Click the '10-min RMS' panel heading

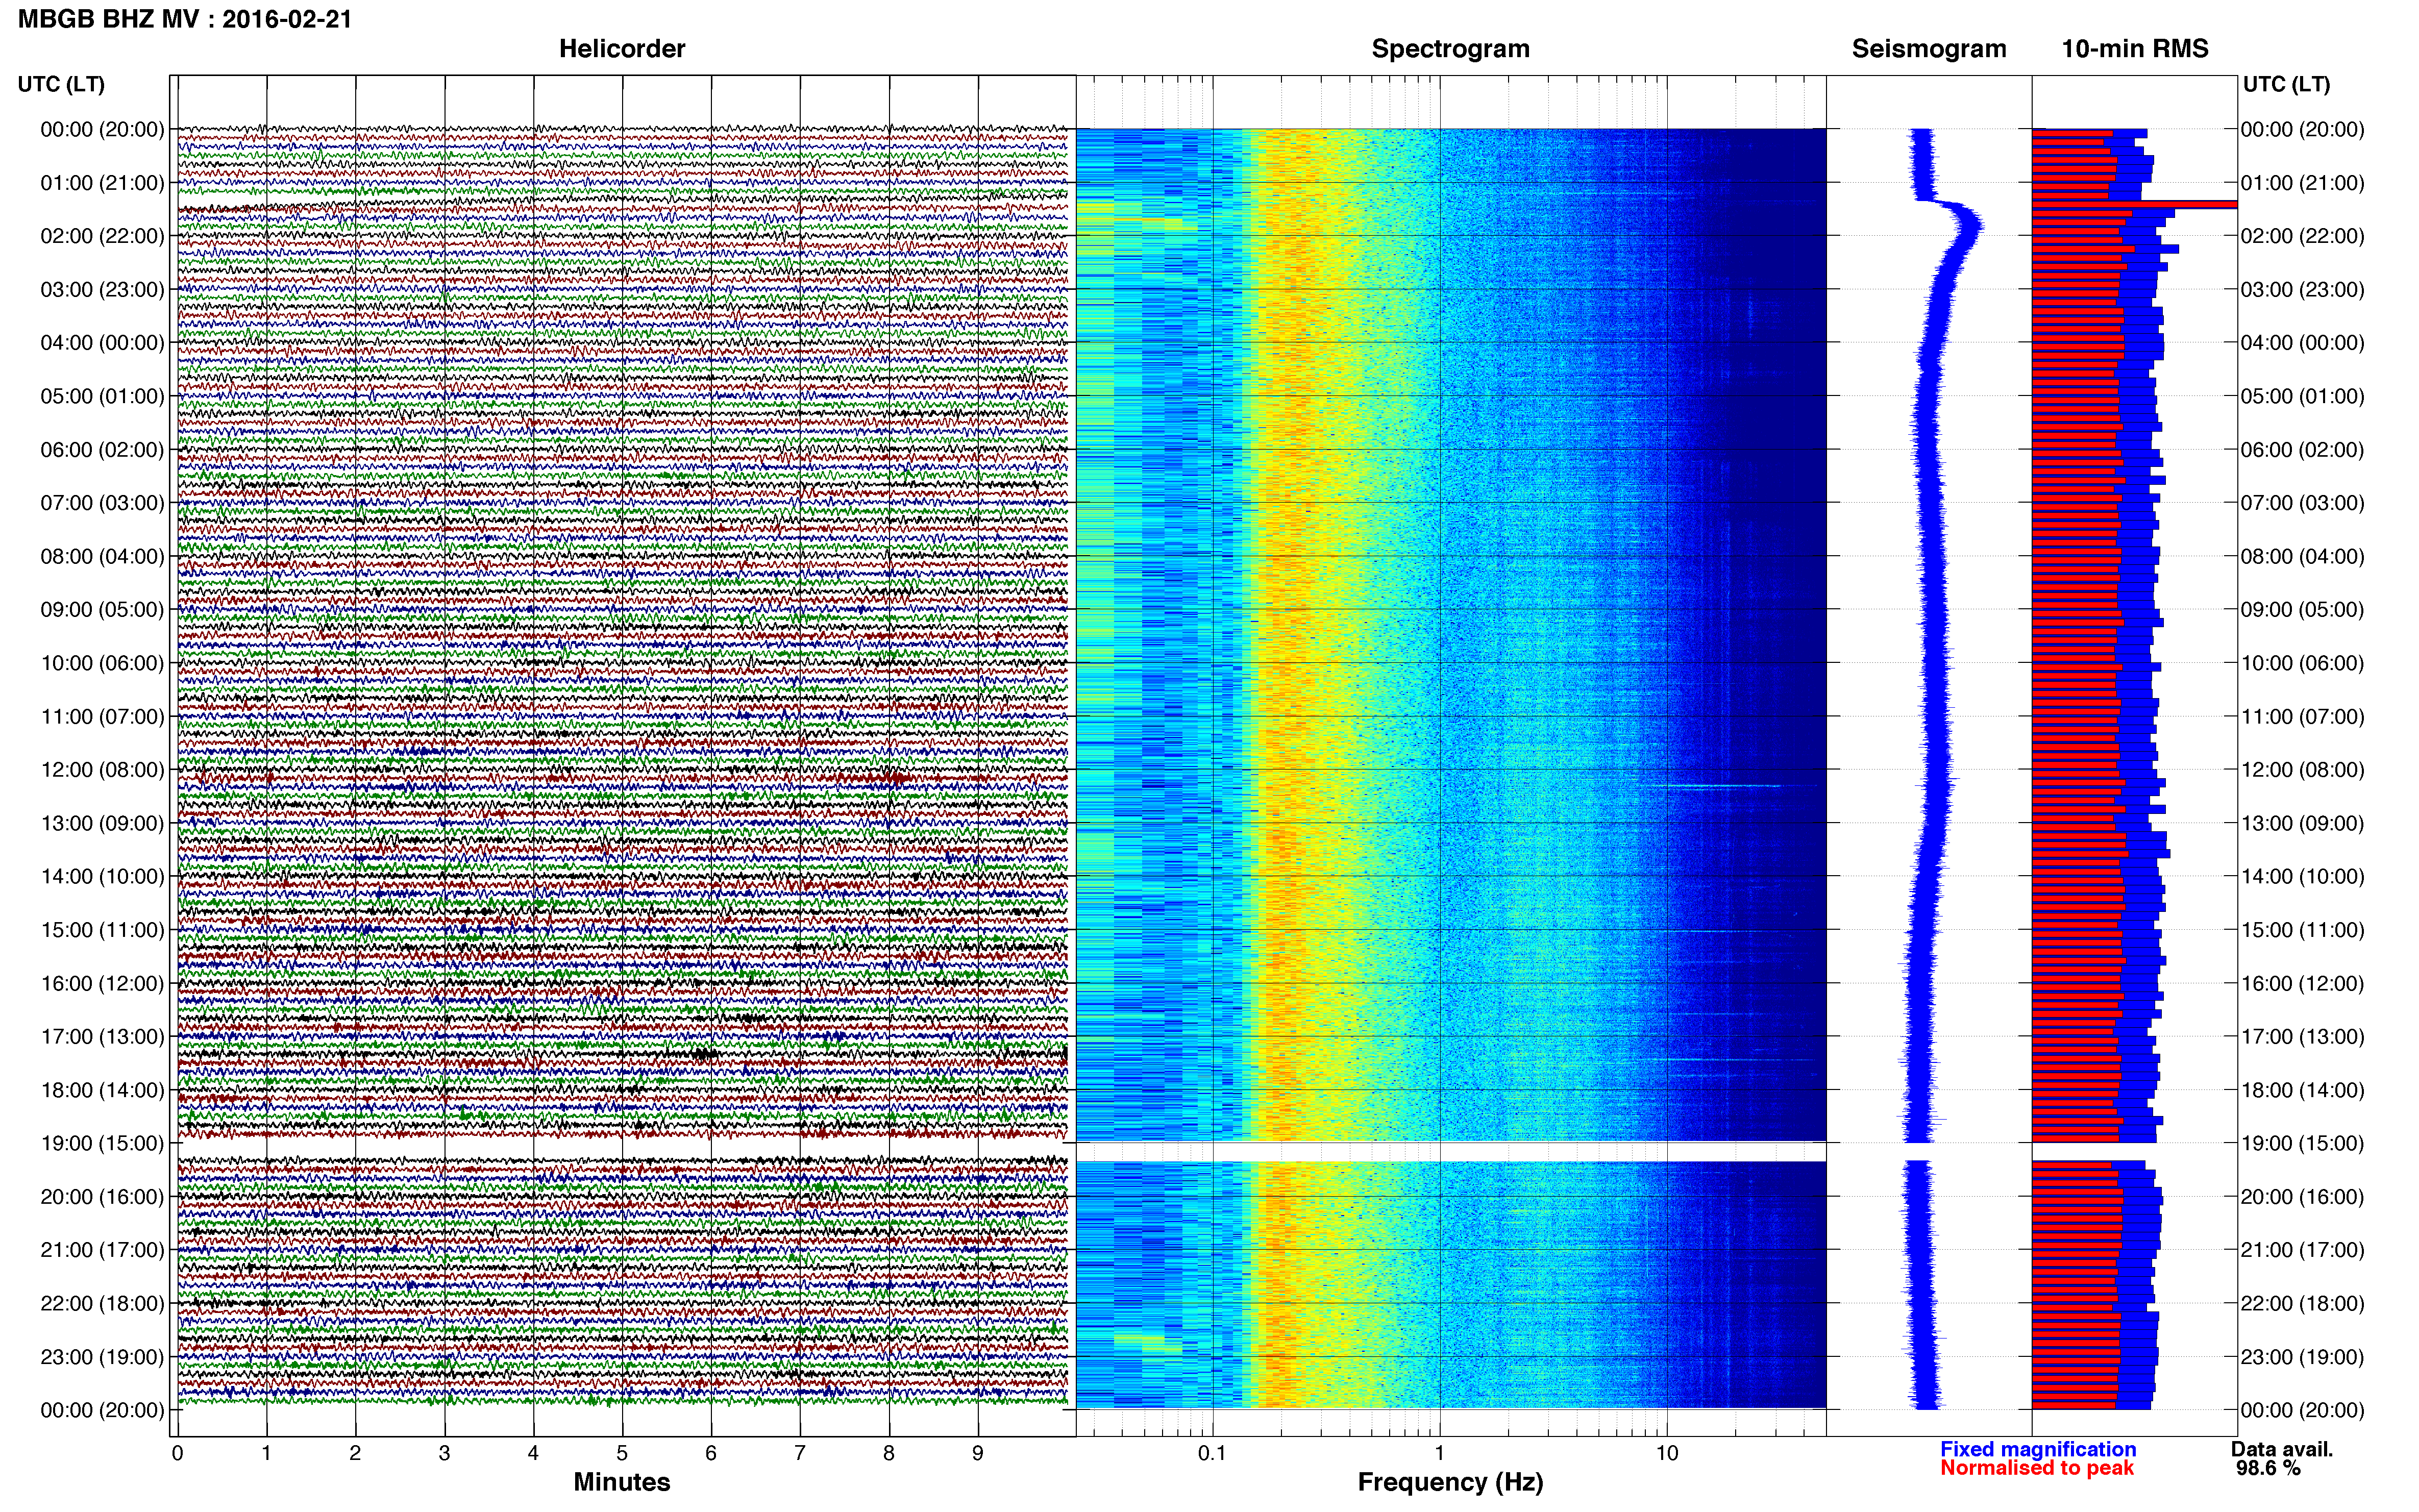point(2135,48)
